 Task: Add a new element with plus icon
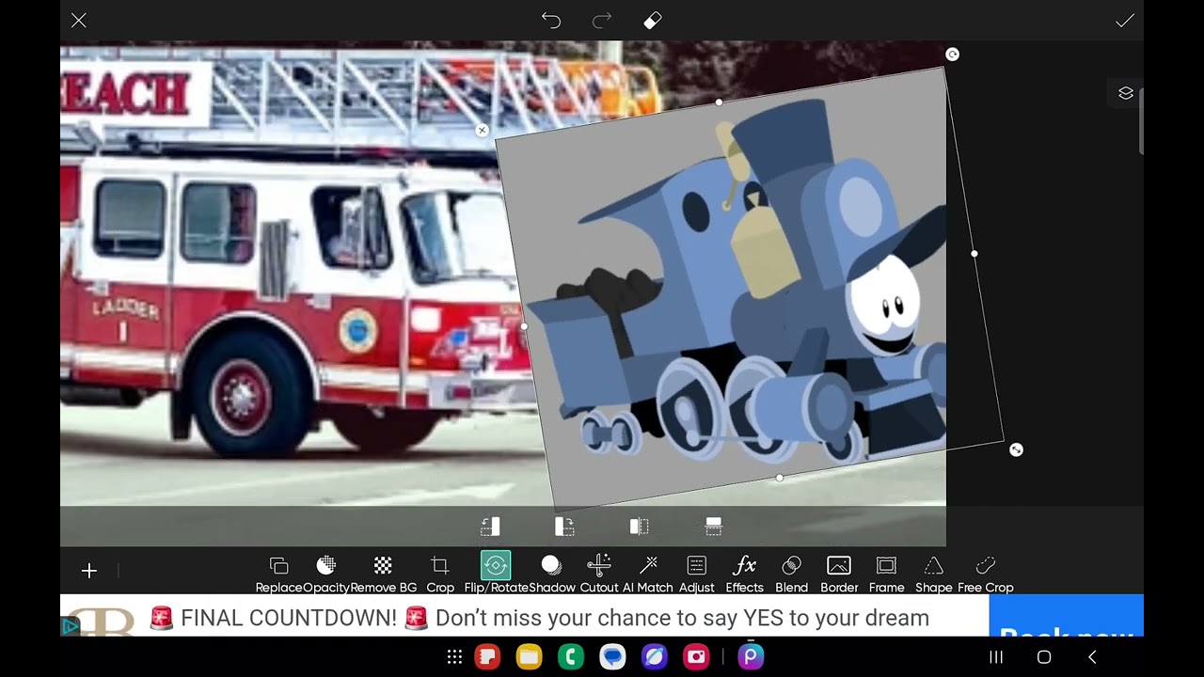[x=89, y=571]
